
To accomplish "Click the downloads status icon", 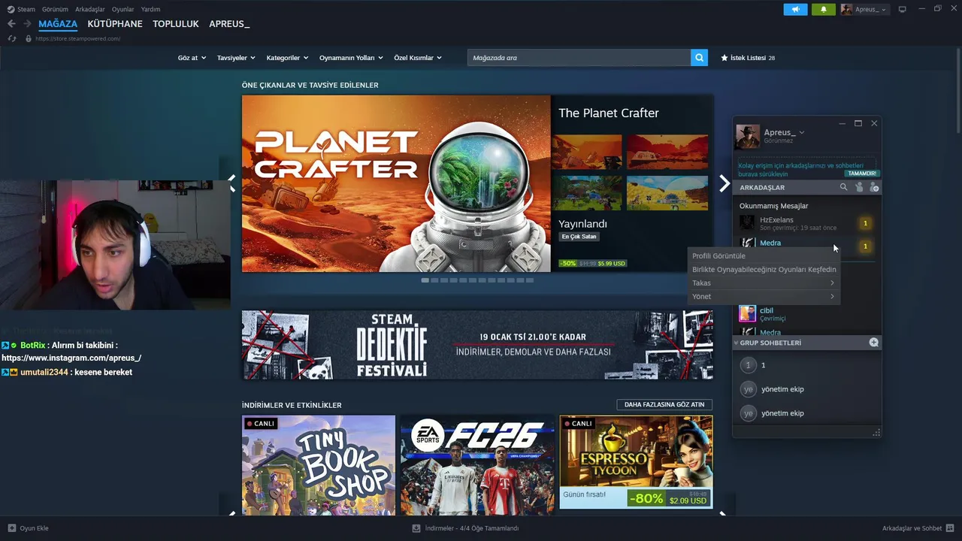I will (x=416, y=528).
